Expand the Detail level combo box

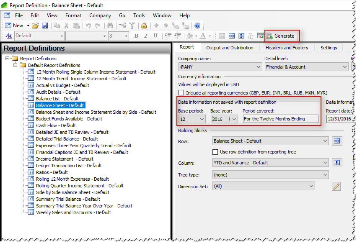[344, 67]
